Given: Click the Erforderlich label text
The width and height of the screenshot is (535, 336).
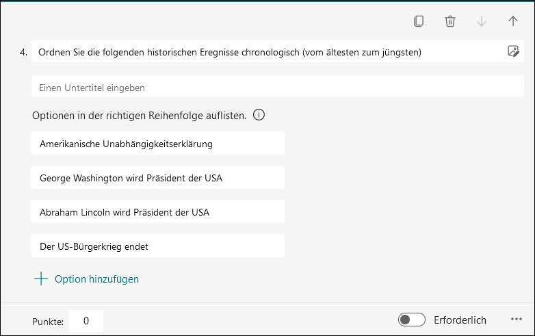Looking at the screenshot, I should tap(460, 320).
